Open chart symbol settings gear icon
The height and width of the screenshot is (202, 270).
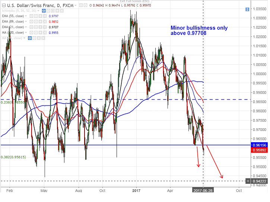pyautogui.click(x=85, y=5)
